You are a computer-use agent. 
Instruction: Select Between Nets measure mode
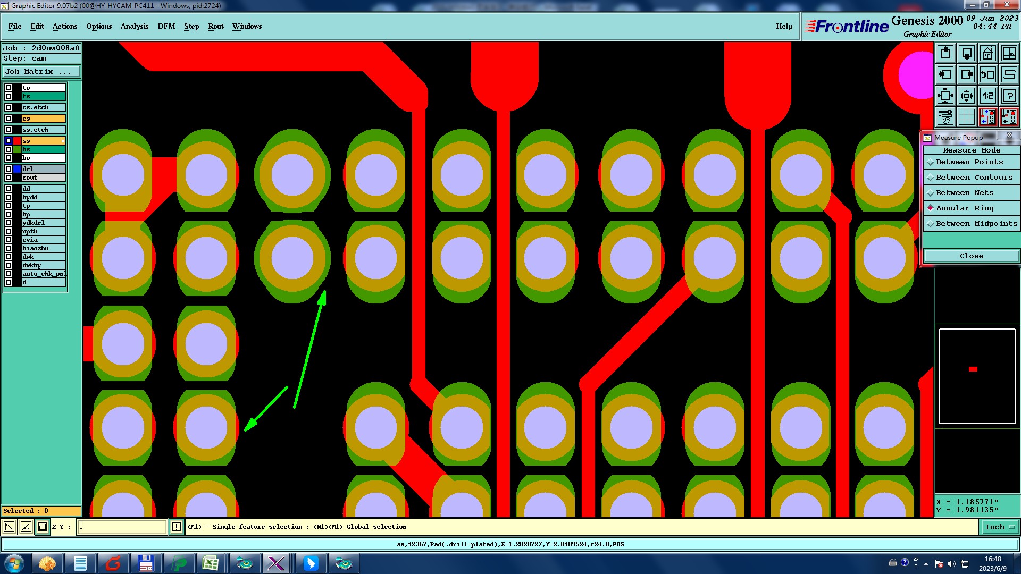coord(964,193)
